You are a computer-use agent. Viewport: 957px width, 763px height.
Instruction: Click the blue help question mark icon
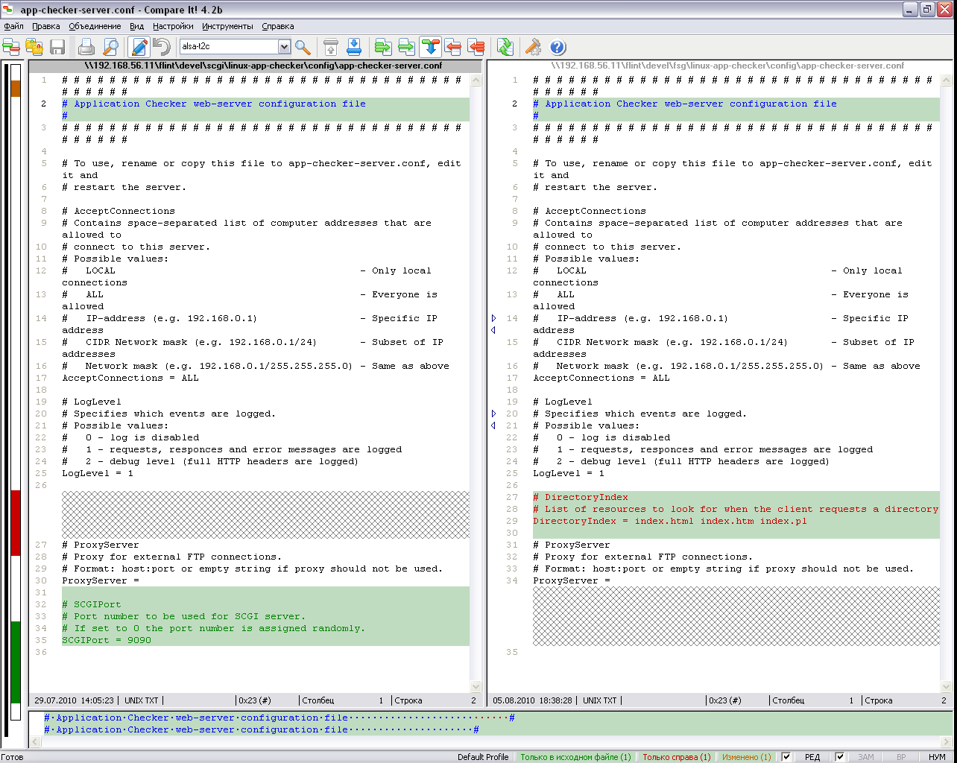click(558, 47)
